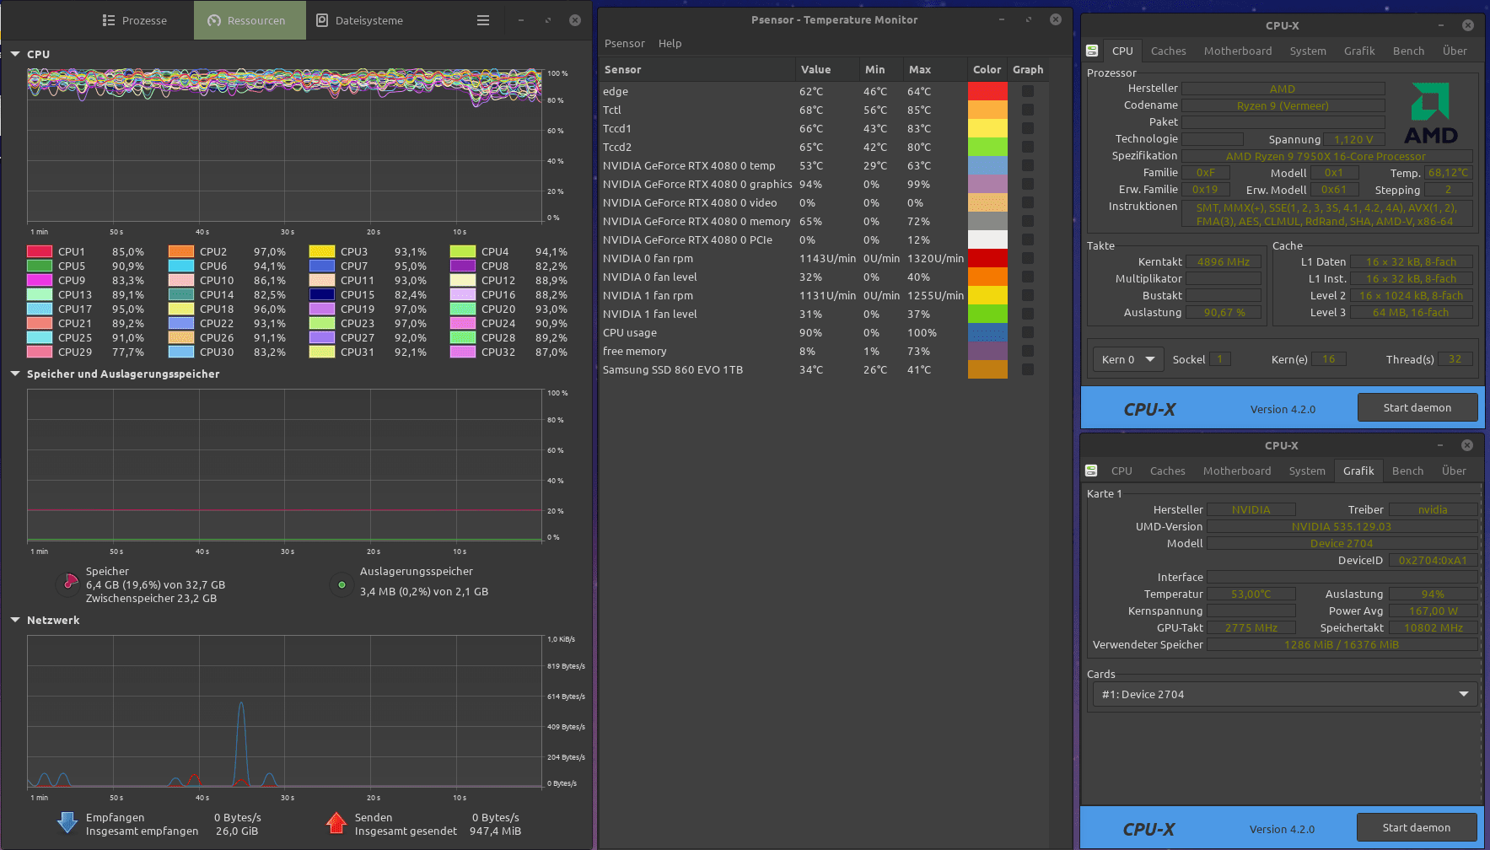Toggle graph checkbox for RTX 4080 graphics
Image resolution: width=1490 pixels, height=850 pixels.
(x=1028, y=184)
